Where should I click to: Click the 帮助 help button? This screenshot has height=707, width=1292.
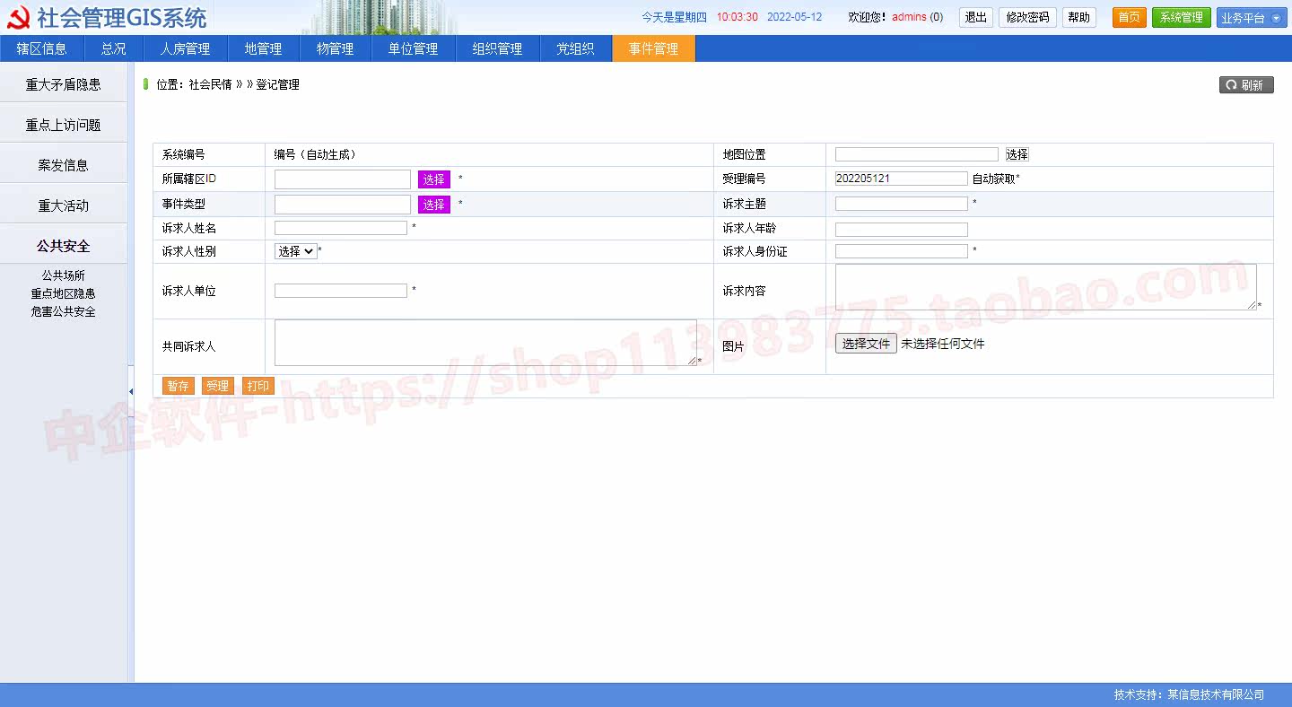pyautogui.click(x=1079, y=17)
